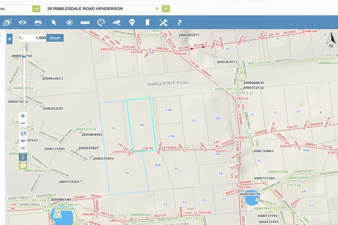The width and height of the screenshot is (338, 225).
Task: Open help with the question mark icon
Action: 179,22
